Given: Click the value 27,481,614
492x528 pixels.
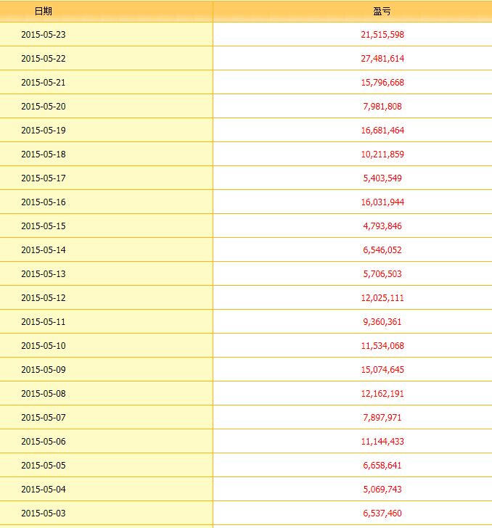Looking at the screenshot, I should point(382,58).
